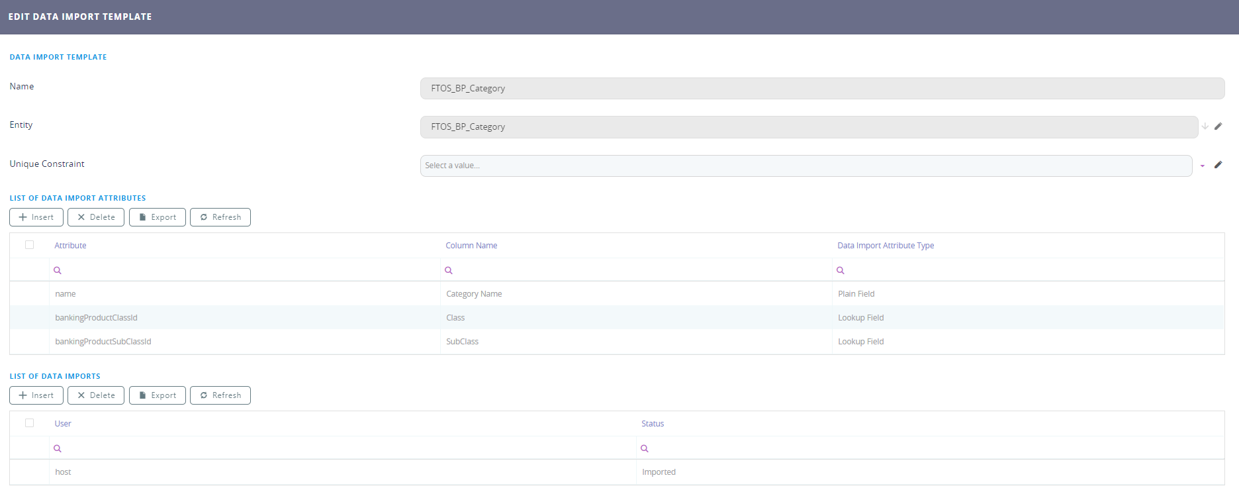Click the pencil edit icon beside Entity field
This screenshot has height=498, width=1239.
(1218, 126)
